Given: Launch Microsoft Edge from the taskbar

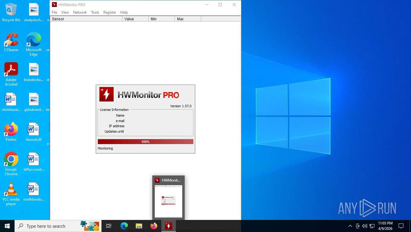Looking at the screenshot, I should coord(124,226).
